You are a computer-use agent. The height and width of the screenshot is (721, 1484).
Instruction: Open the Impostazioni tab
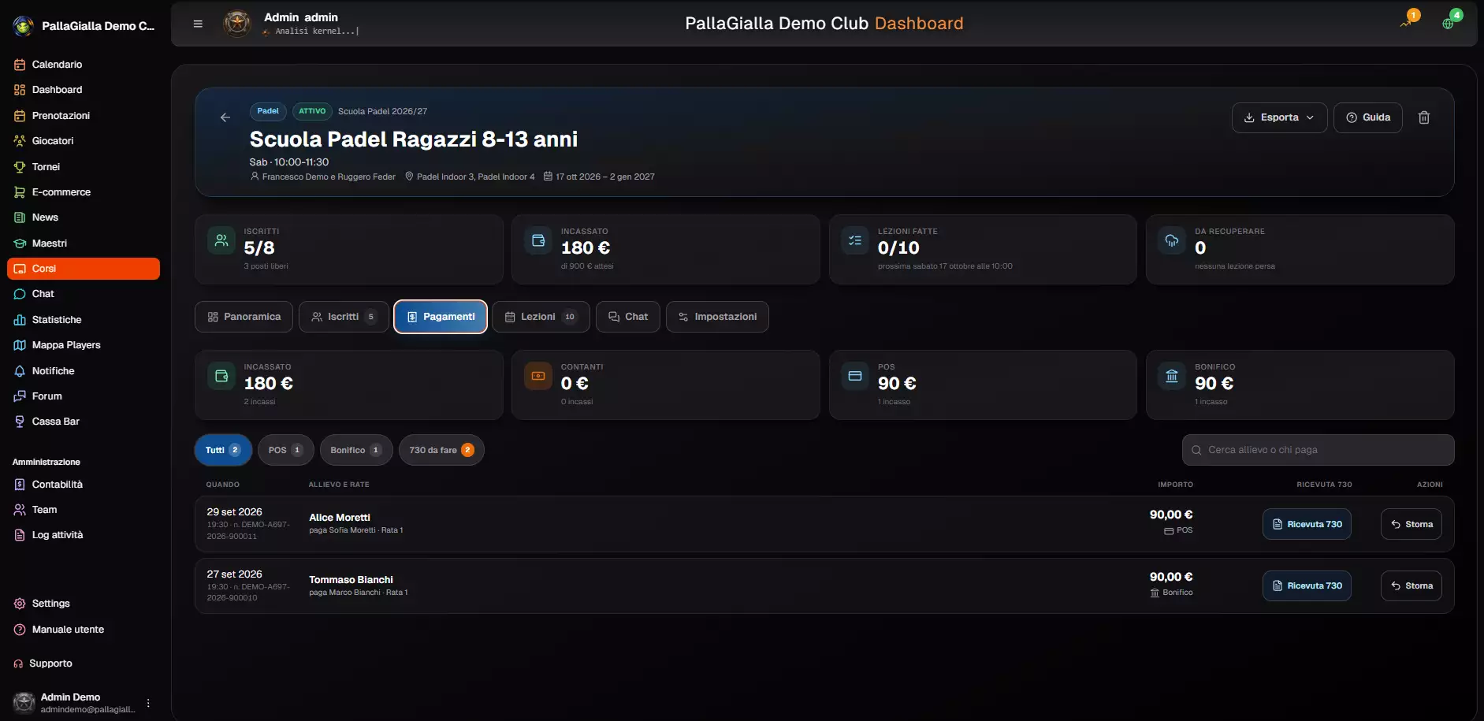pos(717,317)
